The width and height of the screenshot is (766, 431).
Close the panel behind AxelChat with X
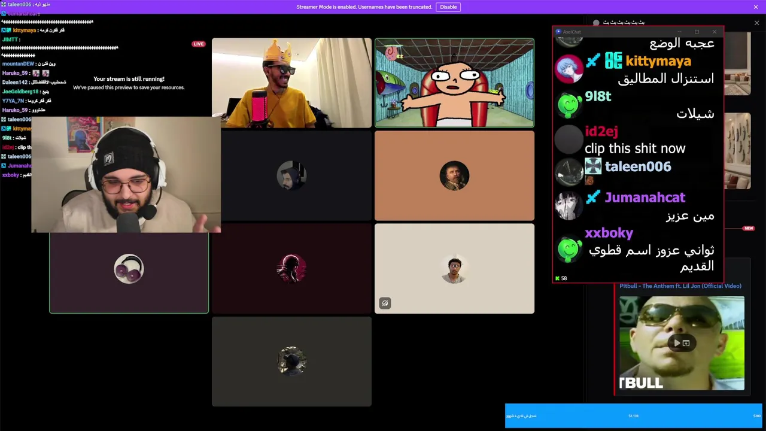click(x=756, y=23)
